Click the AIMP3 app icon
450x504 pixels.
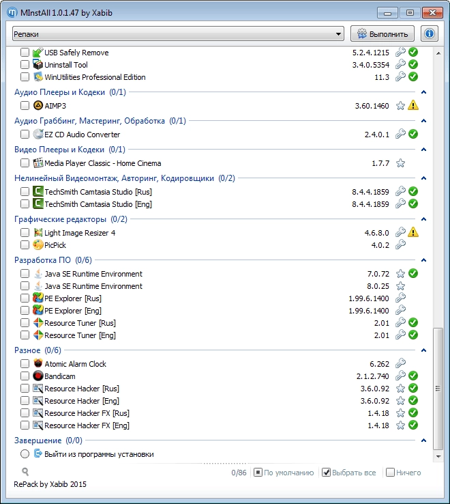38,105
